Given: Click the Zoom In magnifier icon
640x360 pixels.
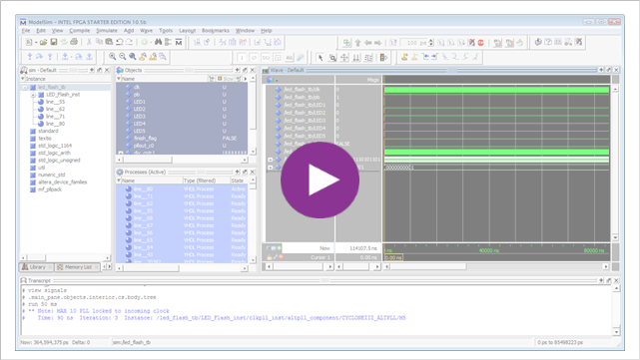Looking at the screenshot, I should [113, 57].
